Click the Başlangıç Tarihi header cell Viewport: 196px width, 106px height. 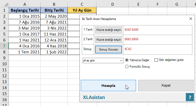click(x=24, y=10)
